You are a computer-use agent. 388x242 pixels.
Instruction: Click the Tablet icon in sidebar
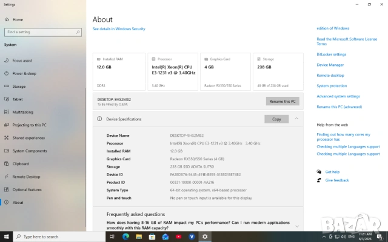pos(7,99)
